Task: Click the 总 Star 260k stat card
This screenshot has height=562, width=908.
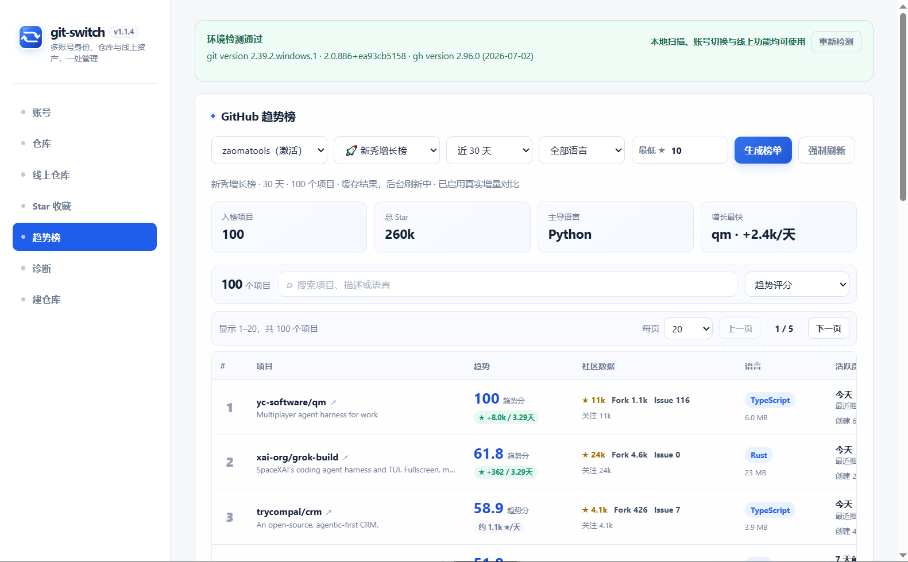Action: click(x=453, y=227)
